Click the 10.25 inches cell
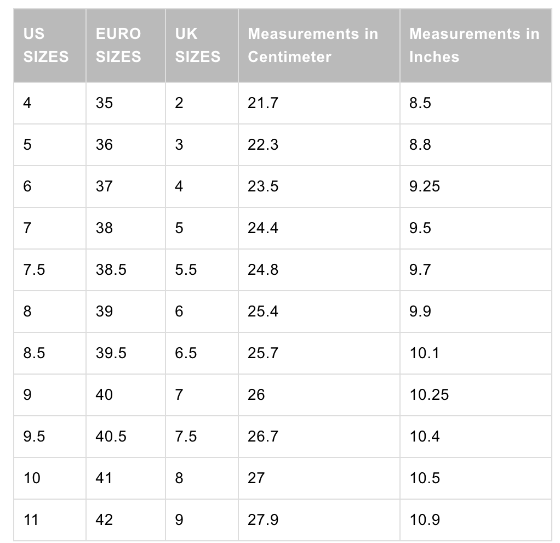The image size is (560, 543). (429, 394)
